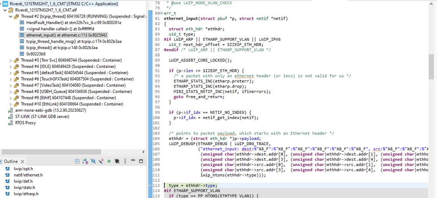
Task: Expand Thread #8 USBH_Queue
Action: click(x=10, y=91)
